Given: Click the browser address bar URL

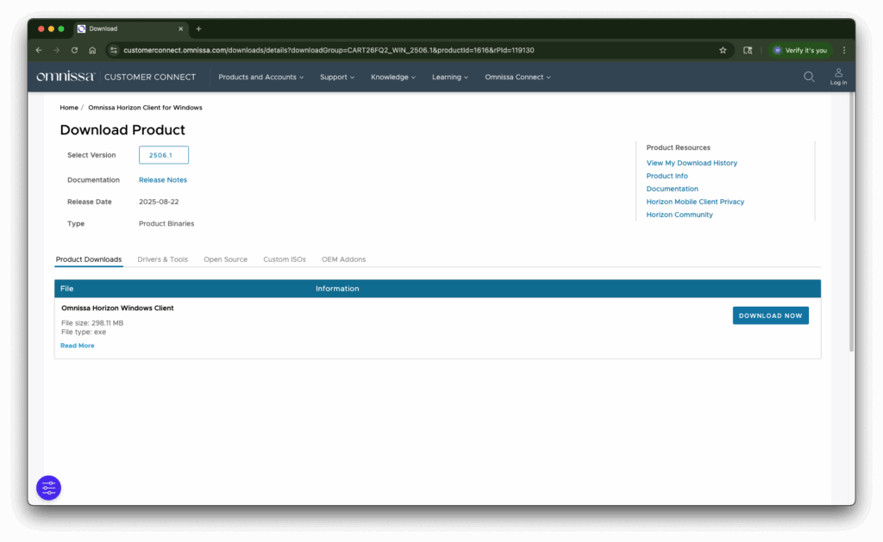Looking at the screenshot, I should coord(328,50).
